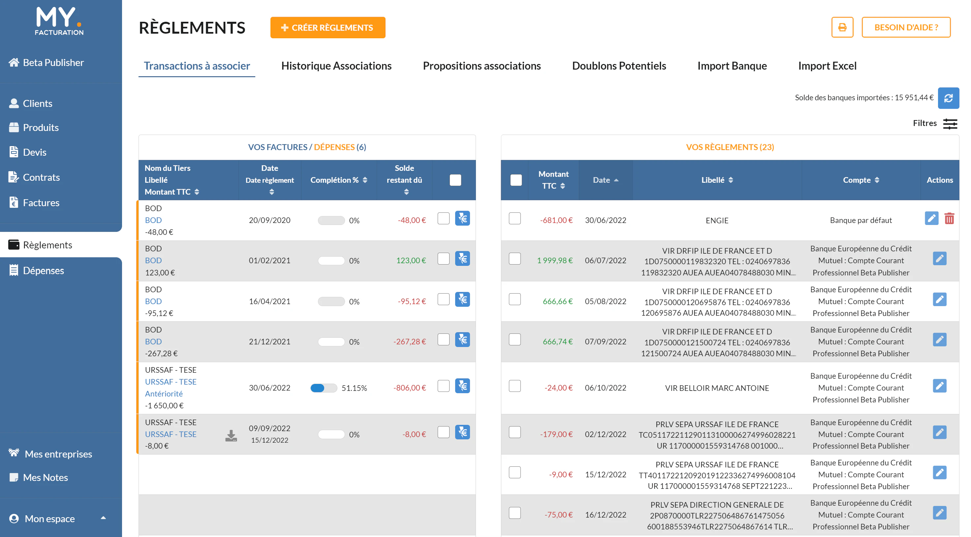Sort invoices by Complétion % column
This screenshot has height=537, width=971.
coord(338,180)
